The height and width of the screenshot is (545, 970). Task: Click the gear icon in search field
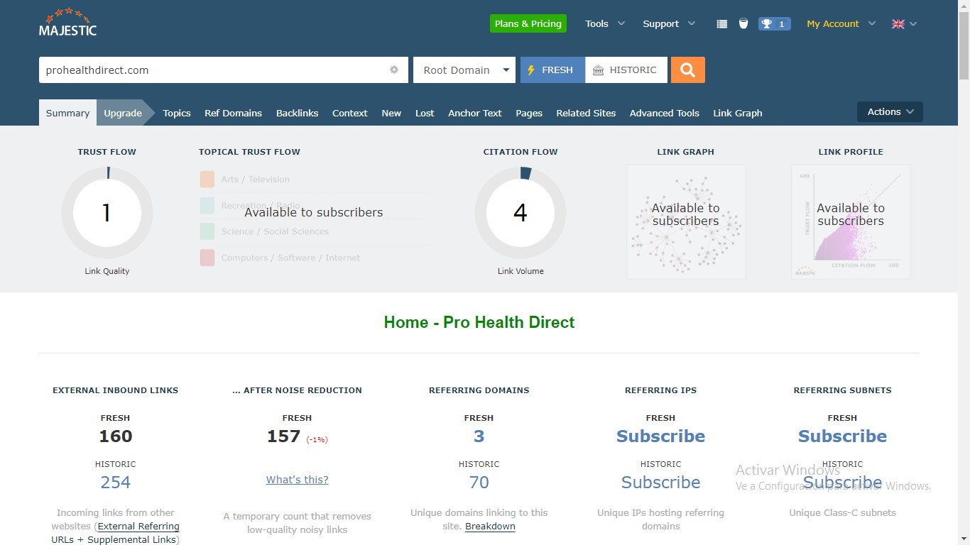[x=394, y=70]
